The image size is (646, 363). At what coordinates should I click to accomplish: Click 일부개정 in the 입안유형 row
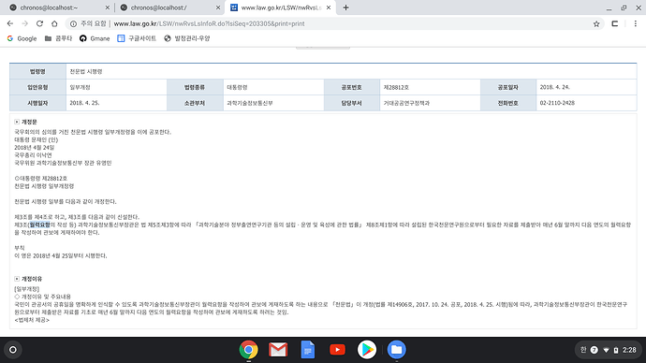[x=80, y=87]
